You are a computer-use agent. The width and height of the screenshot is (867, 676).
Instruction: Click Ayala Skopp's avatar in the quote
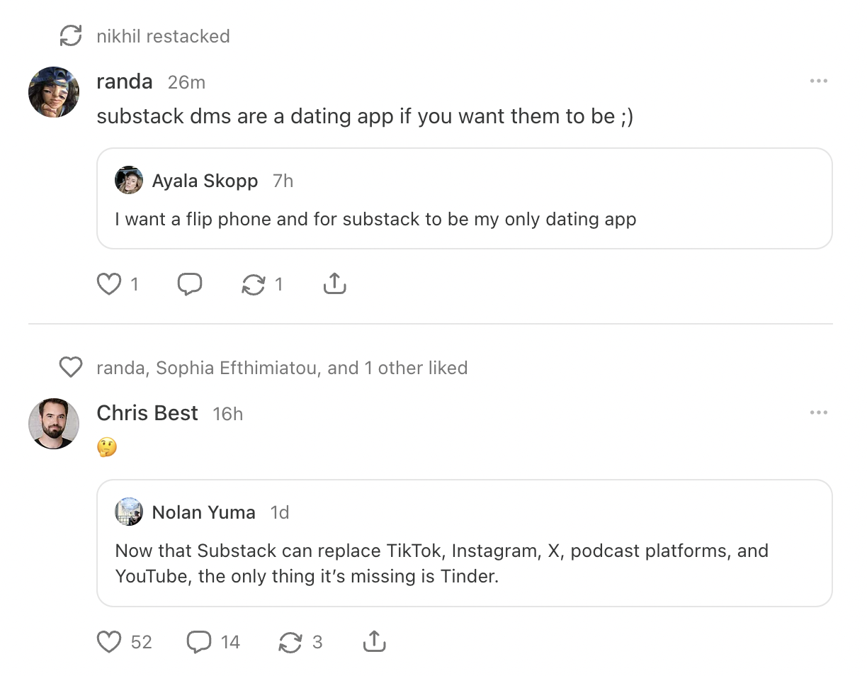point(129,180)
